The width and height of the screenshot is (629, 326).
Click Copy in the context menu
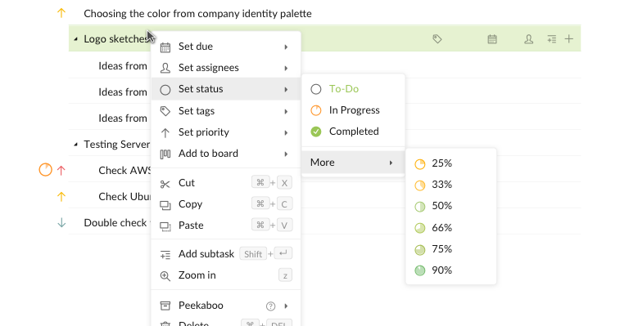(x=226, y=204)
